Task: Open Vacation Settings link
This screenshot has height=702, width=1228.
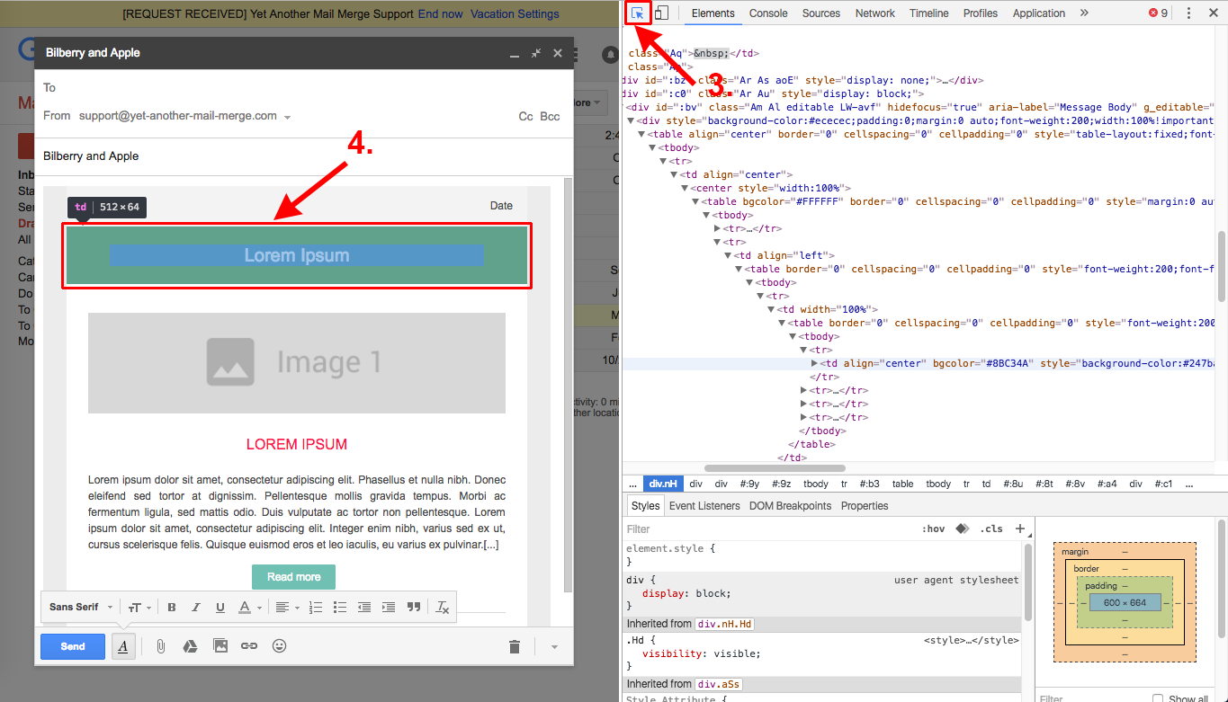Action: point(515,13)
